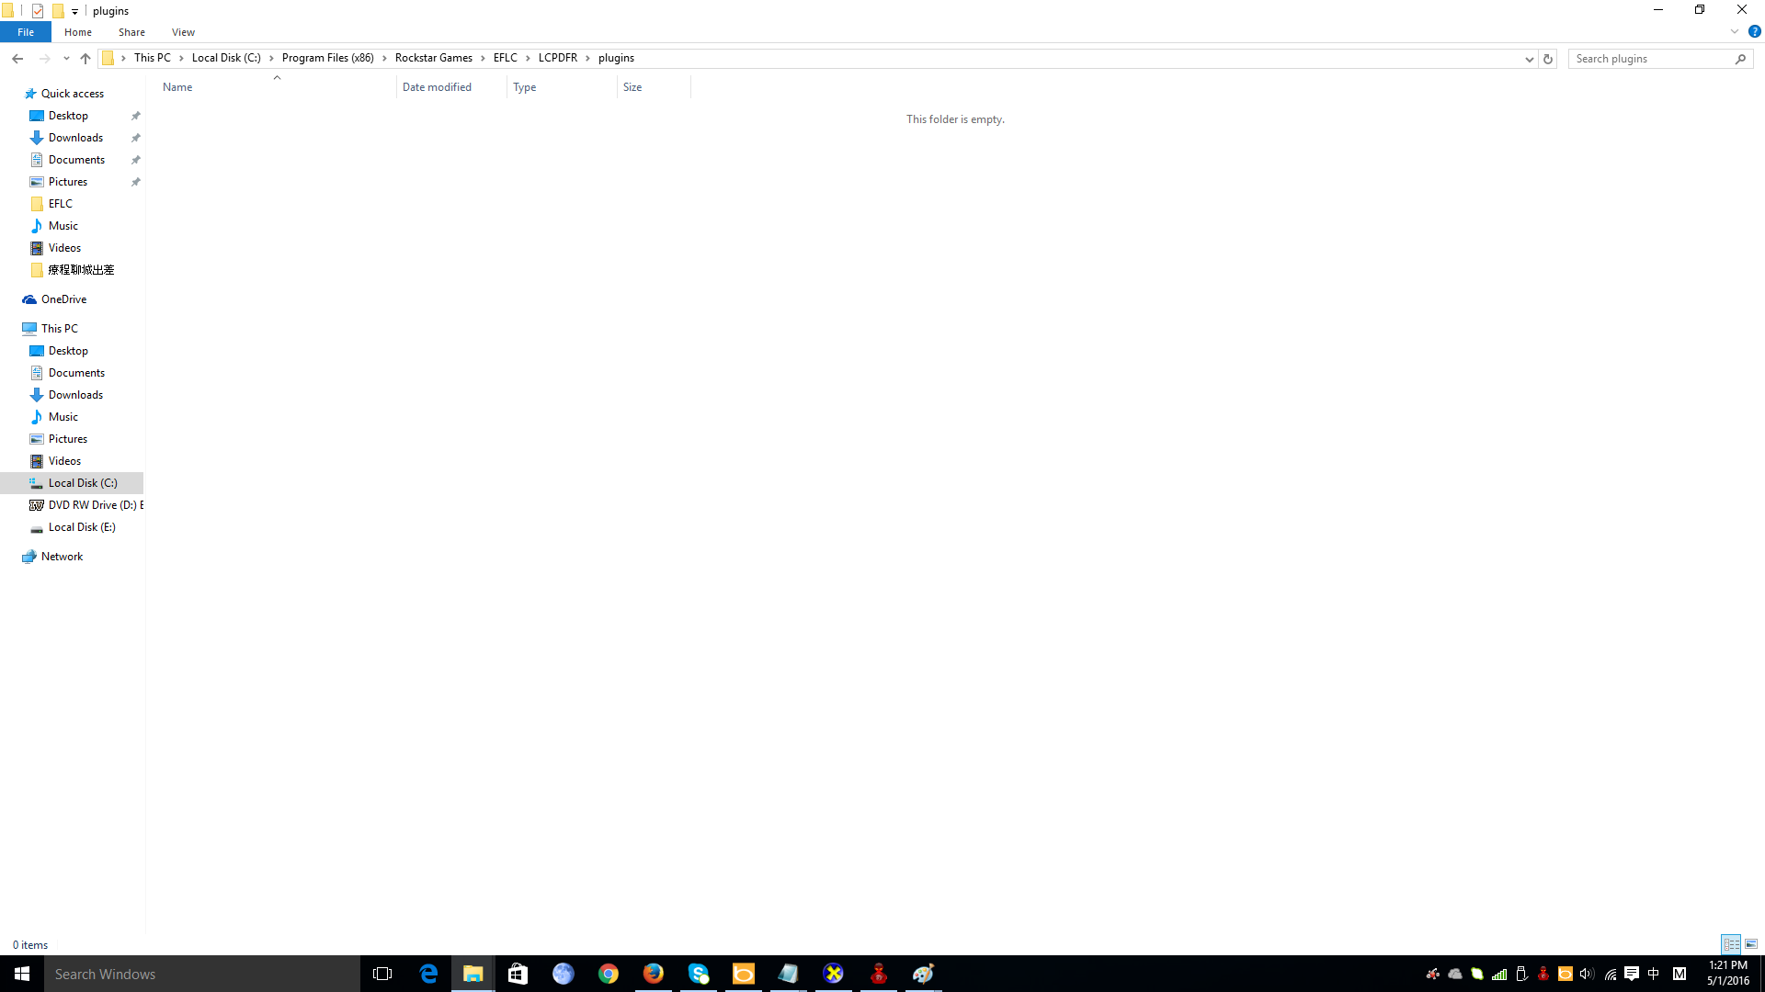1765x992 pixels.
Task: Refresh the plugins folder view
Action: pos(1548,59)
